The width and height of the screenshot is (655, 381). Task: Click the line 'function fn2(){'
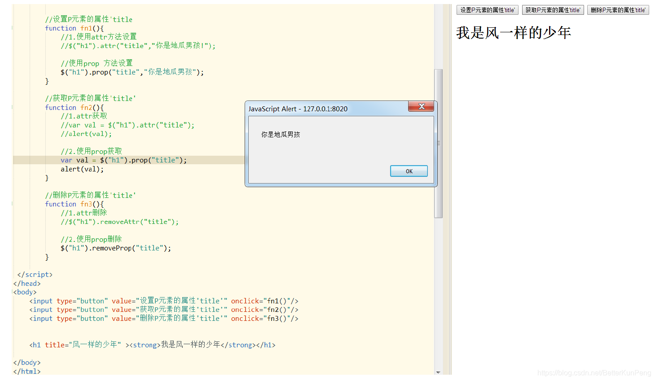point(74,108)
